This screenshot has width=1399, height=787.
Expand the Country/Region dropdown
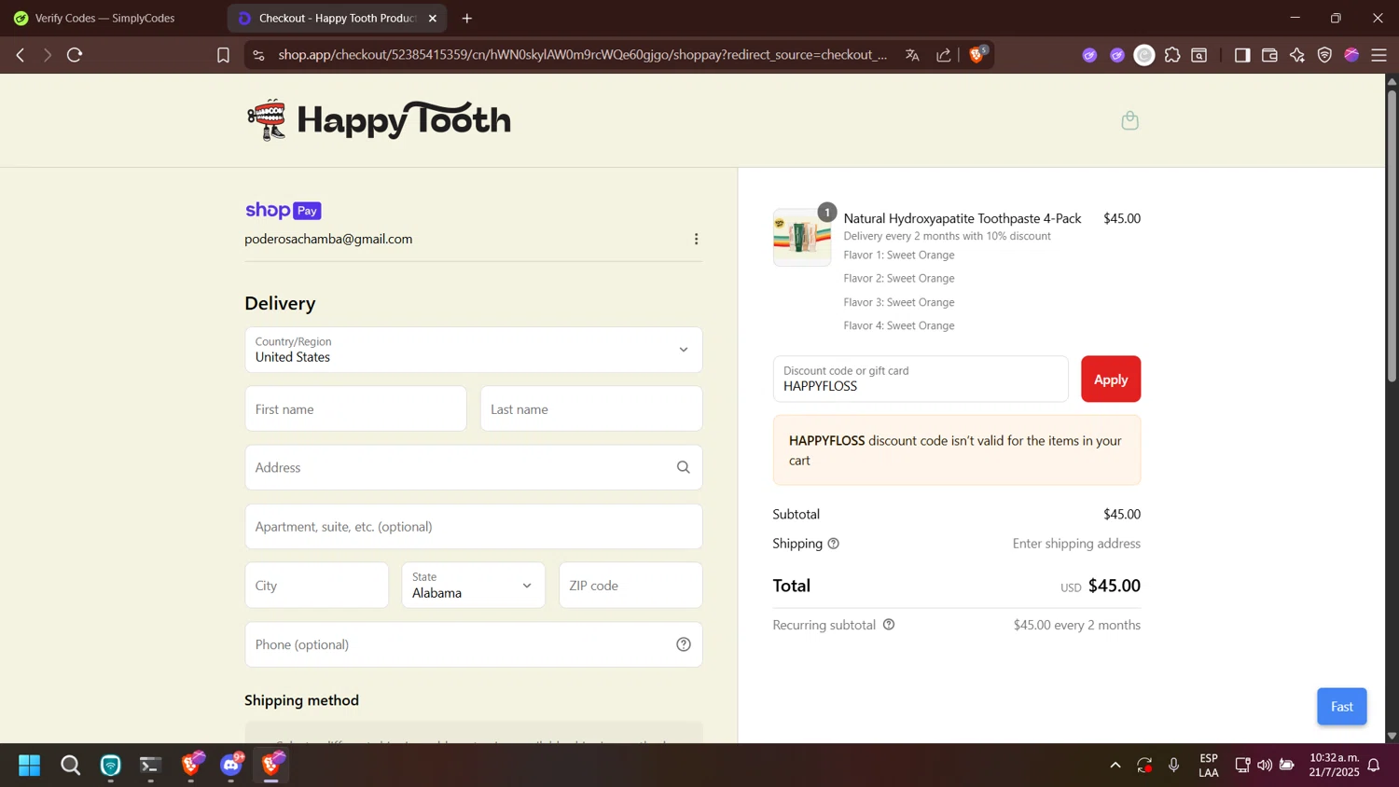(x=474, y=350)
